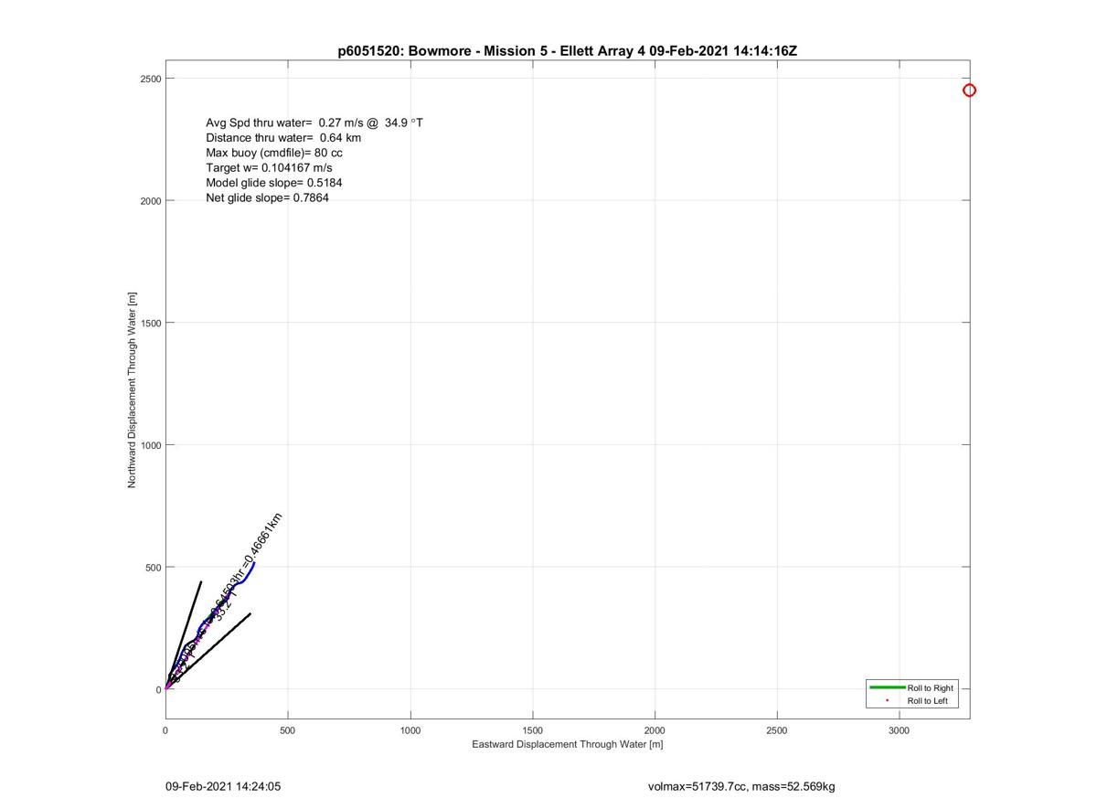Click the green Roll to Right legend line
This screenshot has height=809, width=1097.
point(887,687)
